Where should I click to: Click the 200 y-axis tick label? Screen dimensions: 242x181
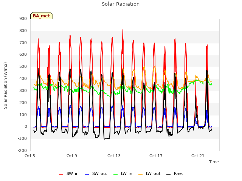[23, 103]
